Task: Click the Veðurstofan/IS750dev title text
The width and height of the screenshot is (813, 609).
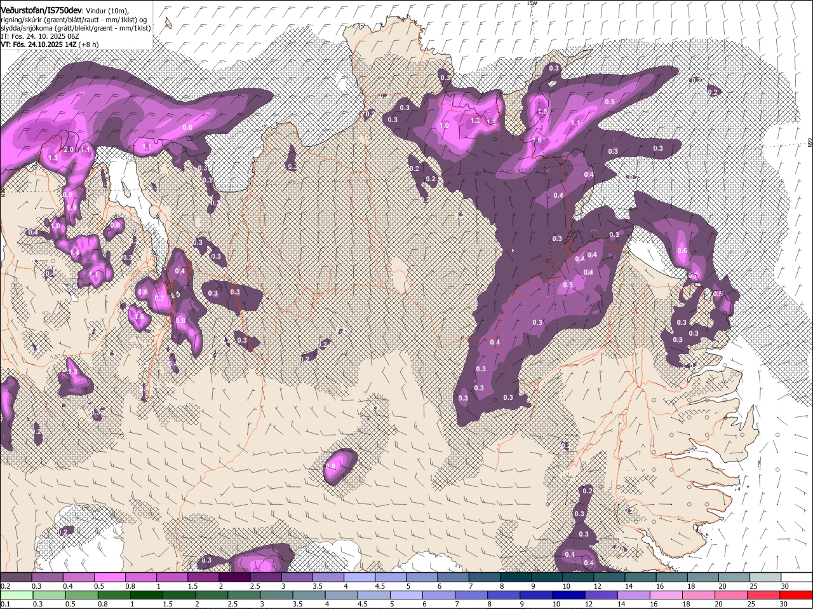Action: click(41, 11)
